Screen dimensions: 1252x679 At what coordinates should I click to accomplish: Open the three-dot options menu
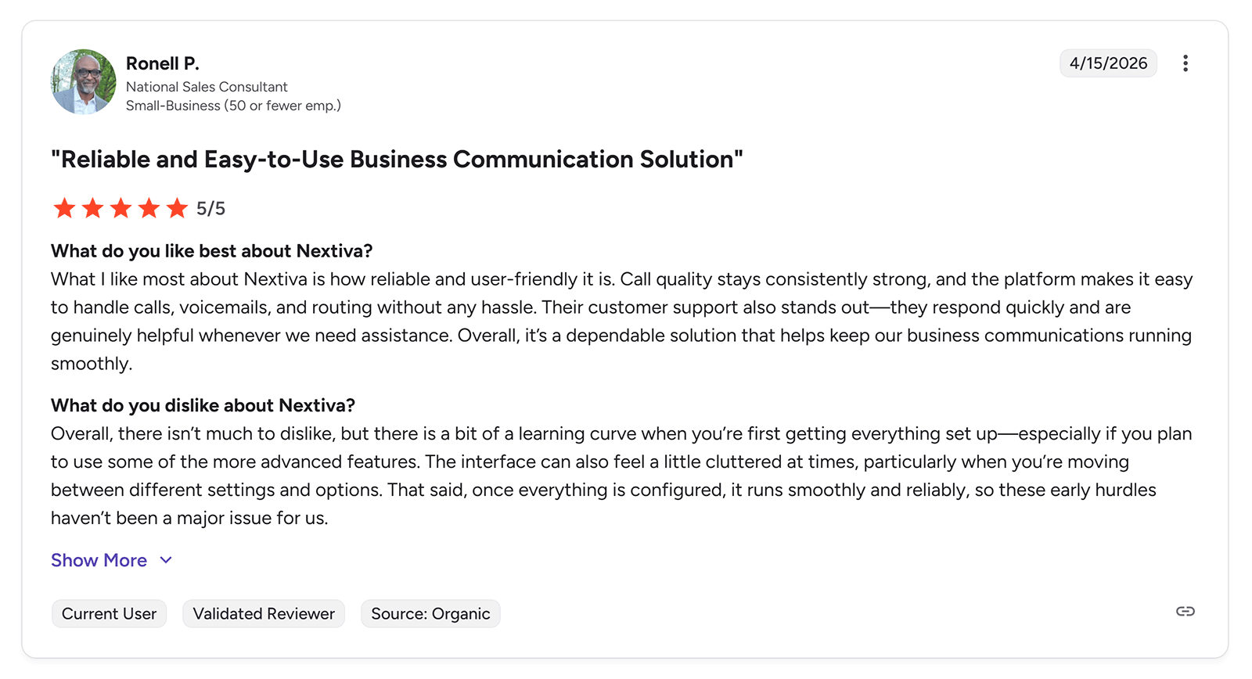tap(1186, 63)
